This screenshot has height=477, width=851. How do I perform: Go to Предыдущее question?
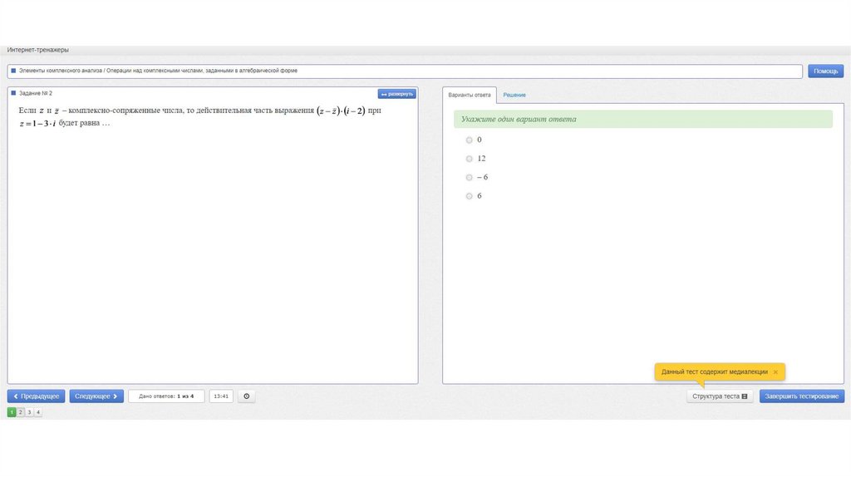click(37, 396)
